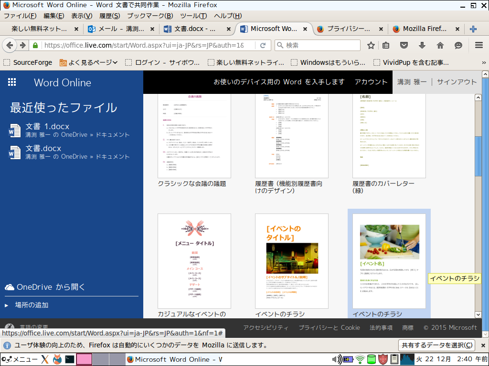Open the アカウント link
This screenshot has width=489, height=366.
(371, 82)
